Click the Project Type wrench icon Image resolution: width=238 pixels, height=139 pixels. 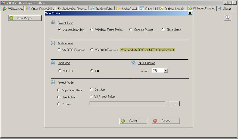click(53, 23)
